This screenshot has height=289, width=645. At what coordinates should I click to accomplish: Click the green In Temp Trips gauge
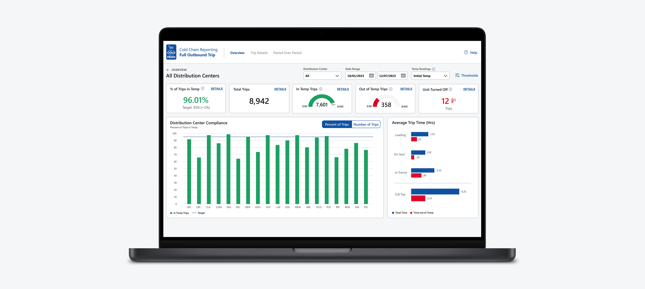point(322,101)
